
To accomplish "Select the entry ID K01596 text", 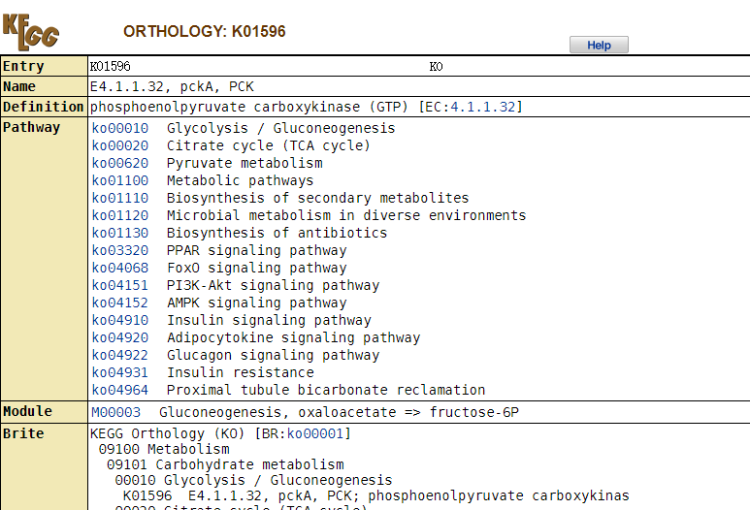I will pyautogui.click(x=110, y=66).
